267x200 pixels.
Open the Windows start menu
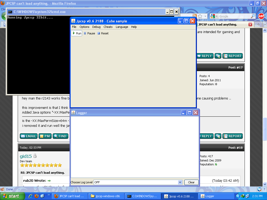click(x=12, y=196)
